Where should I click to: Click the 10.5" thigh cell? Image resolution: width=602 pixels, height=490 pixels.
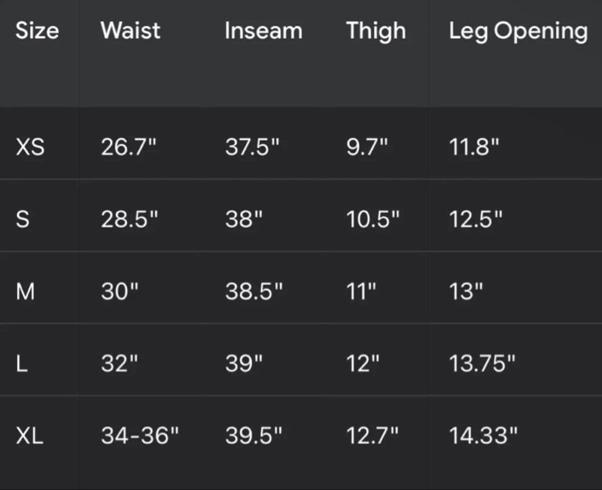(x=373, y=219)
